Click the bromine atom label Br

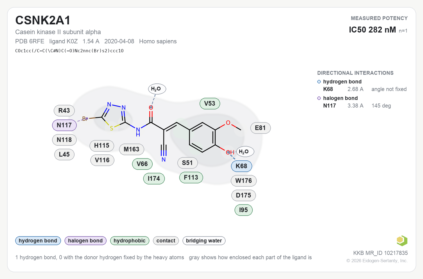[x=85, y=119]
